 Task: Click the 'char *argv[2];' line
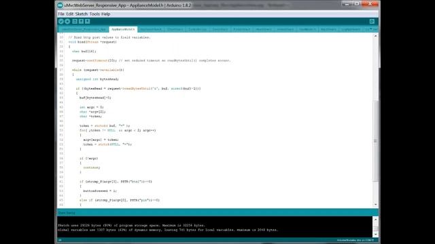point(92,112)
